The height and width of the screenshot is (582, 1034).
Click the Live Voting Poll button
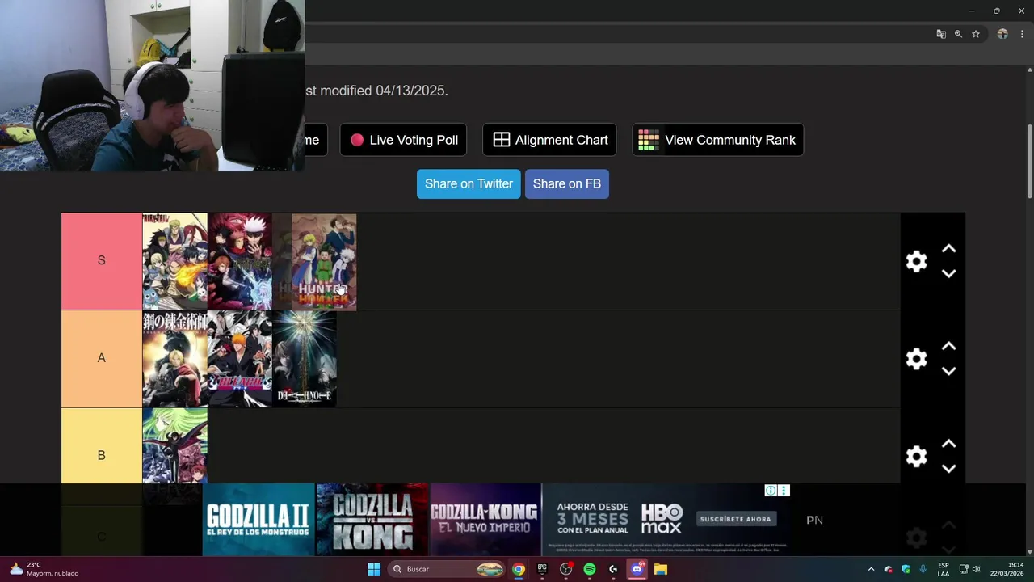[404, 140]
